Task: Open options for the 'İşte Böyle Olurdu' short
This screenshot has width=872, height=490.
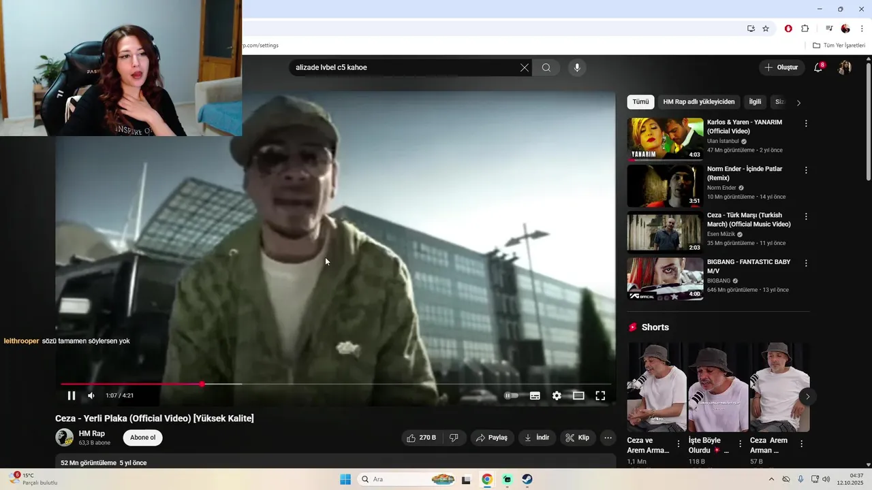Action: 740,444
